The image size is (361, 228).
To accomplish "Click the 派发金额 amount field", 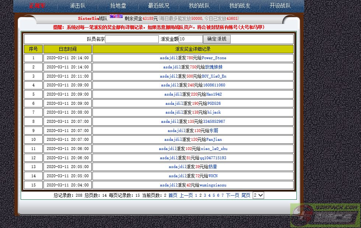I will point(190,39).
